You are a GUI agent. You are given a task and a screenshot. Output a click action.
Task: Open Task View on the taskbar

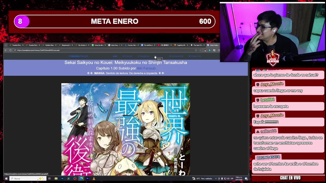click(x=49, y=179)
